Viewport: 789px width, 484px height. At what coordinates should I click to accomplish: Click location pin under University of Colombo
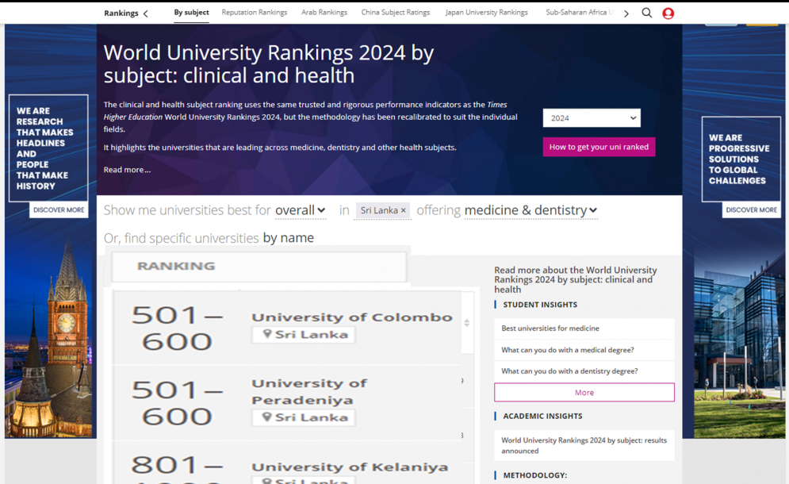pos(267,334)
